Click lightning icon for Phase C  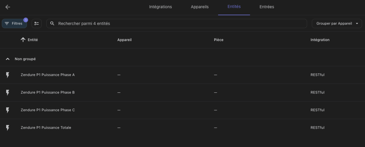point(8,110)
